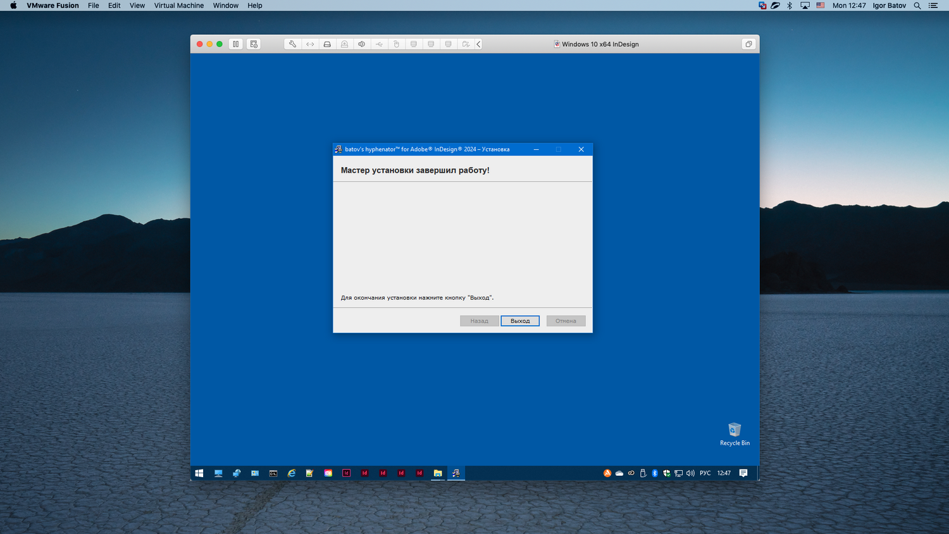Click the installer icon in the Windows taskbar
The image size is (949, 534).
pos(456,473)
